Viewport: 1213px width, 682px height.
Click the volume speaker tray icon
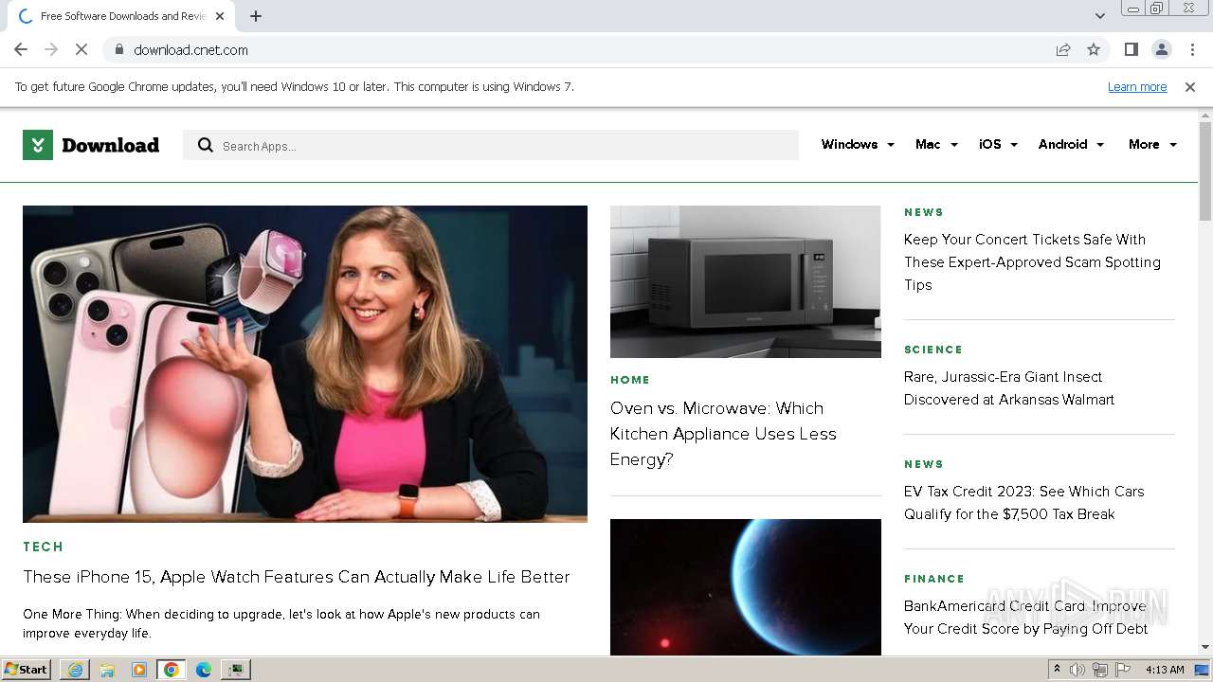(1077, 670)
